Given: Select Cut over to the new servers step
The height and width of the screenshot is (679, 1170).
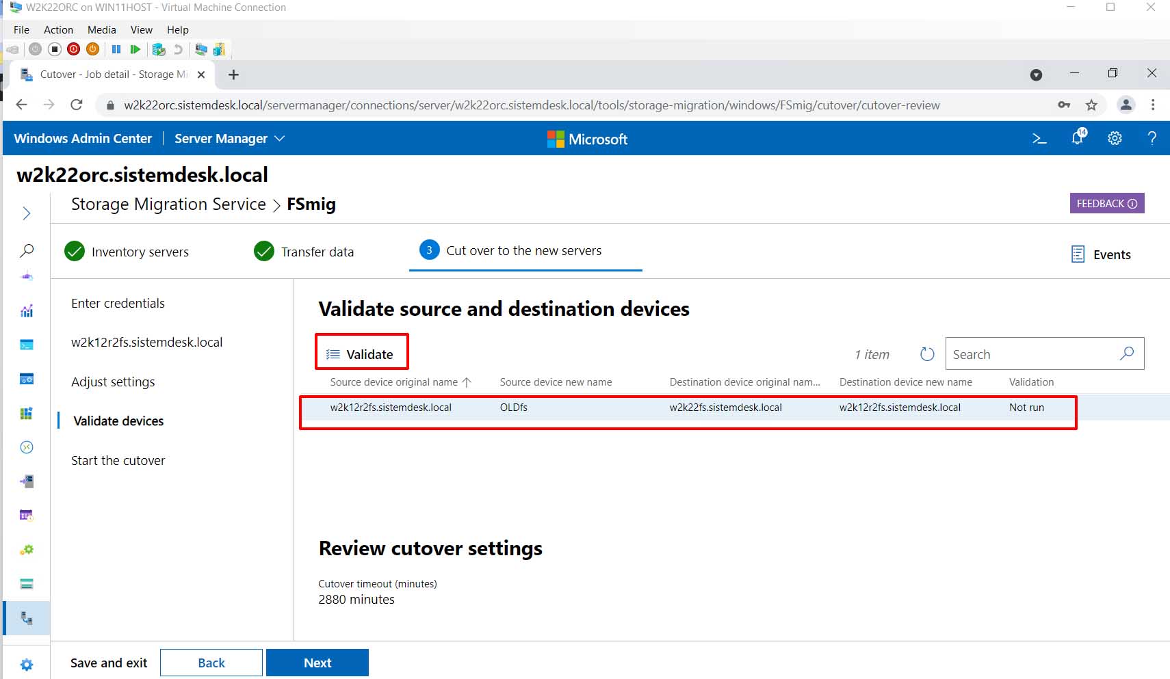Looking at the screenshot, I should pos(525,251).
